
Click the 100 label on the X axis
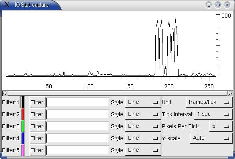pos(89,86)
